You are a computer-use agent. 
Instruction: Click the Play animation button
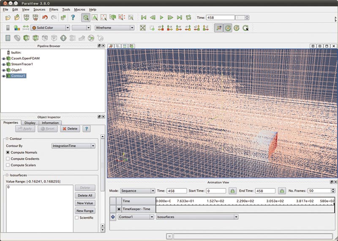click(x=161, y=17)
